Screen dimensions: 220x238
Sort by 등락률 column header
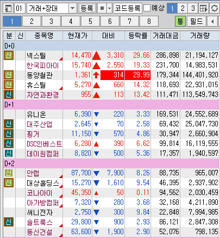point(137,35)
